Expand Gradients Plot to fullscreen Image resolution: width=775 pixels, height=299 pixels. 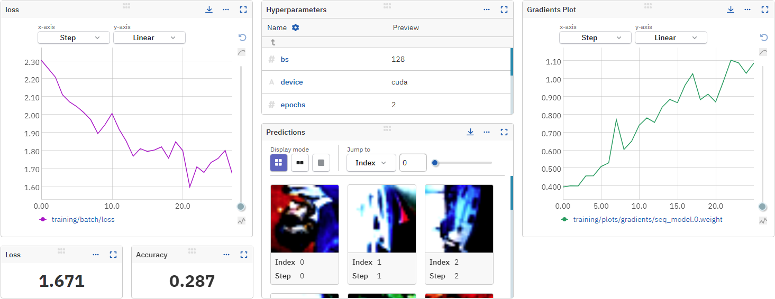pyautogui.click(x=765, y=10)
